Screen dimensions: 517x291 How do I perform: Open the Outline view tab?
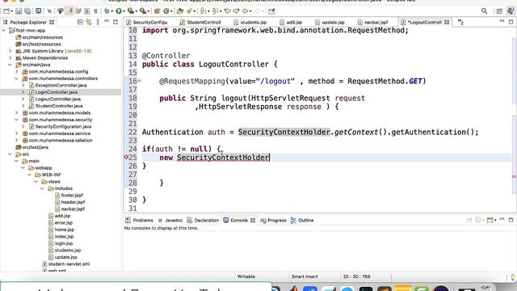click(x=302, y=221)
